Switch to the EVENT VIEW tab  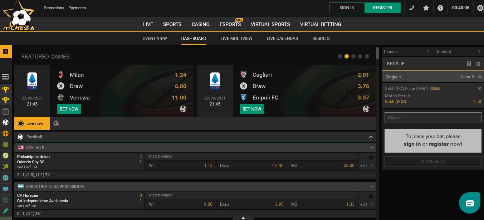tap(155, 39)
